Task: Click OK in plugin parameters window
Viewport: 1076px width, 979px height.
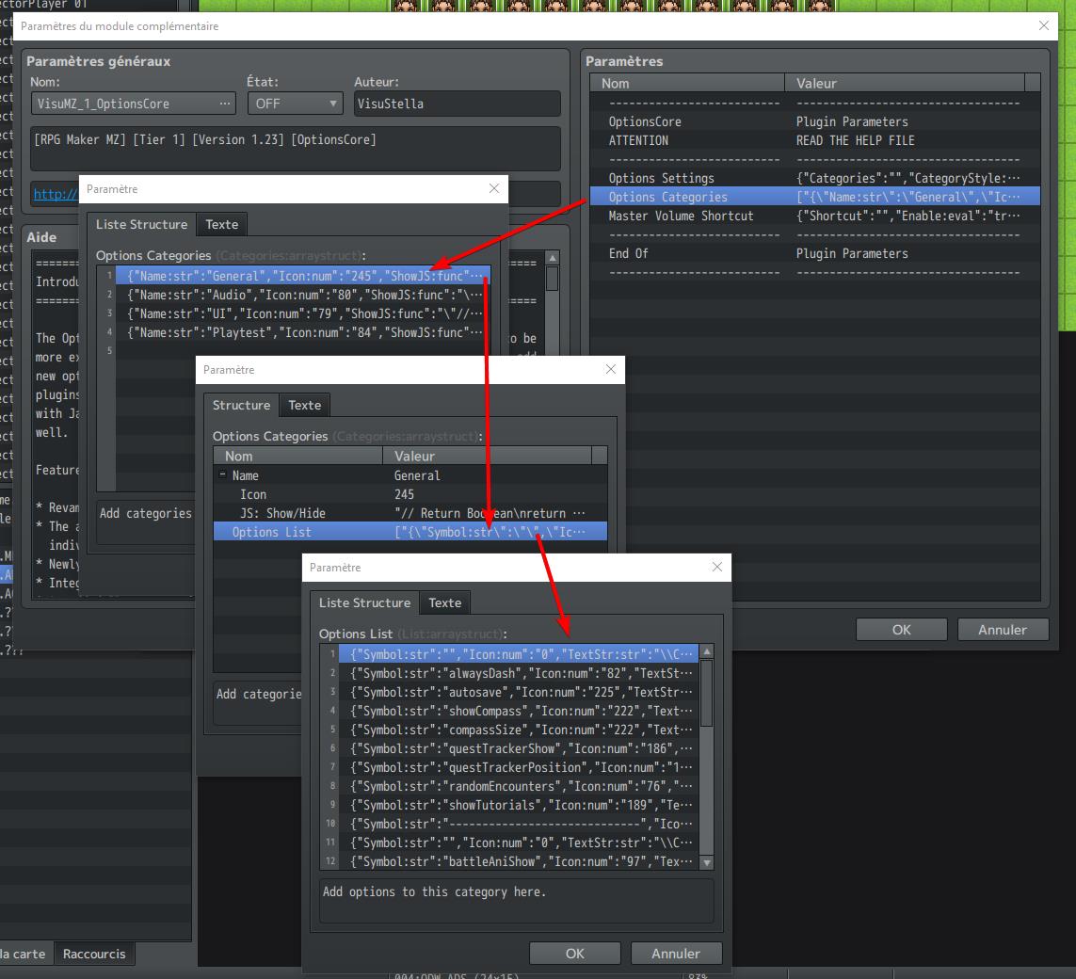Action: (901, 630)
